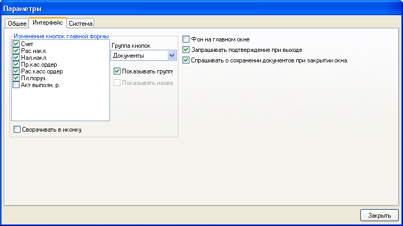403x226 pixels.
Task: Enable Сворачивать в иконку option
Action: pos(17,129)
